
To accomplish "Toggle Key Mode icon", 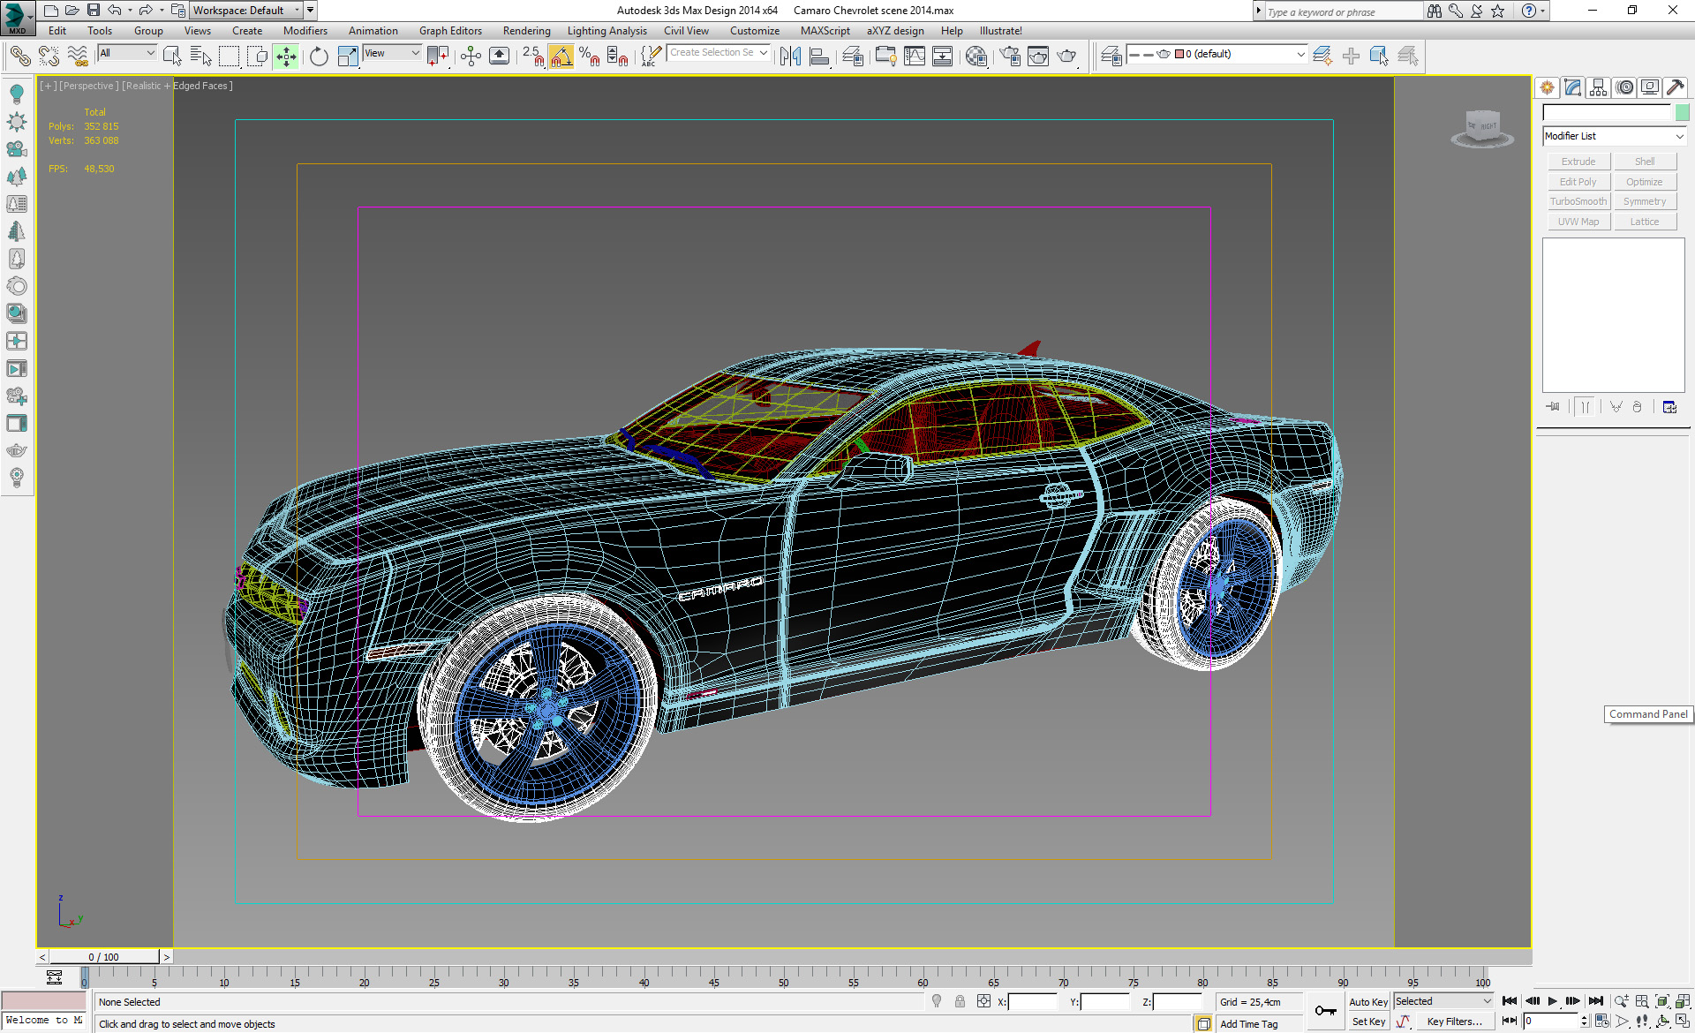I will click(x=1510, y=1022).
